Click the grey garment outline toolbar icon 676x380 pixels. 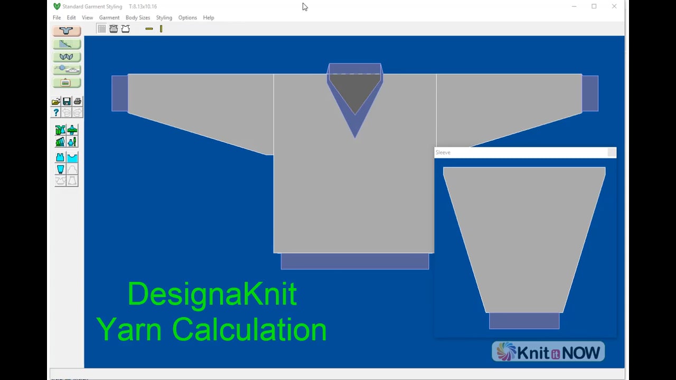point(114,28)
